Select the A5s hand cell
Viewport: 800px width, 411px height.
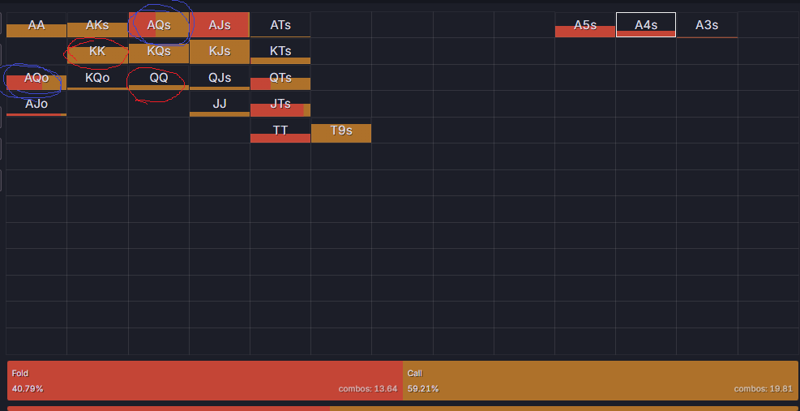point(585,25)
